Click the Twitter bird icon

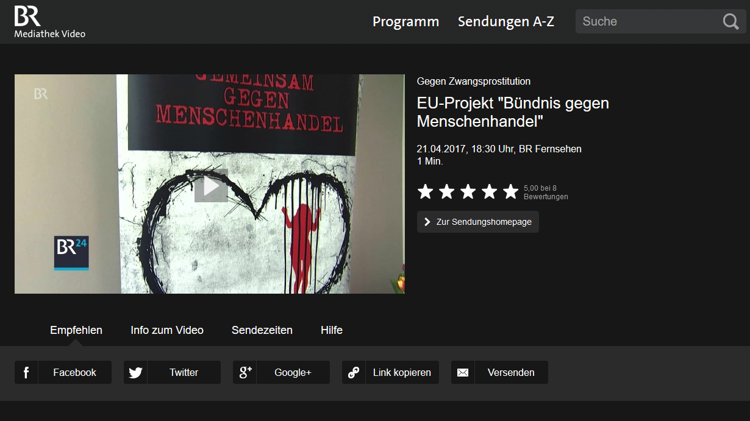pyautogui.click(x=135, y=372)
